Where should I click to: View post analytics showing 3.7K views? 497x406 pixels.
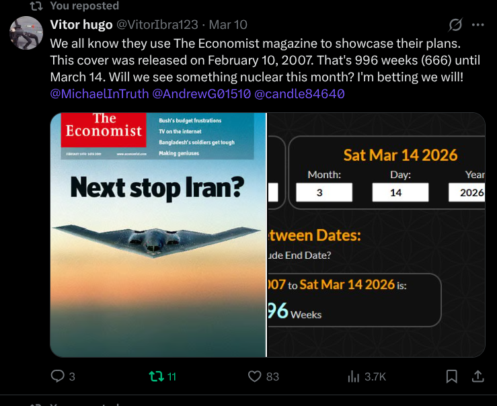click(x=353, y=376)
